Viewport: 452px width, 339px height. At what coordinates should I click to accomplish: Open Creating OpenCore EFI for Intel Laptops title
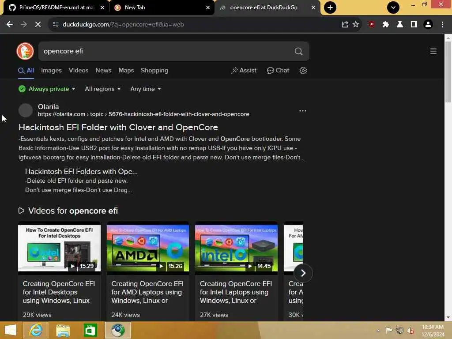pyautogui.click(x=236, y=292)
